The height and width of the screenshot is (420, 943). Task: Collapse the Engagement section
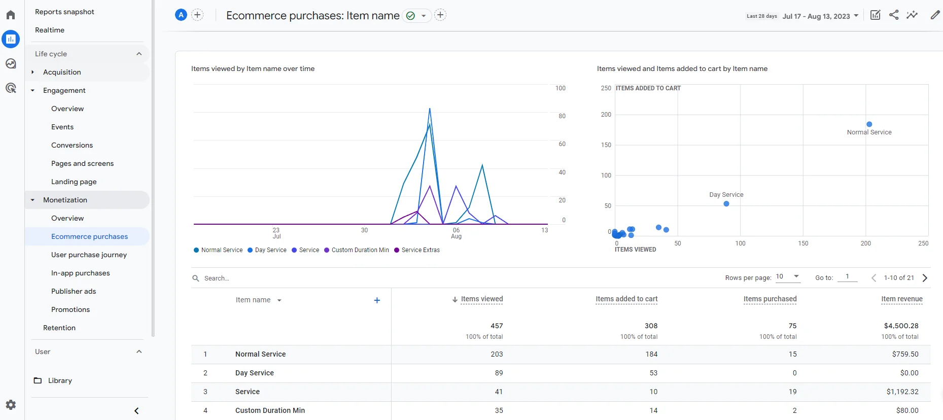click(32, 90)
